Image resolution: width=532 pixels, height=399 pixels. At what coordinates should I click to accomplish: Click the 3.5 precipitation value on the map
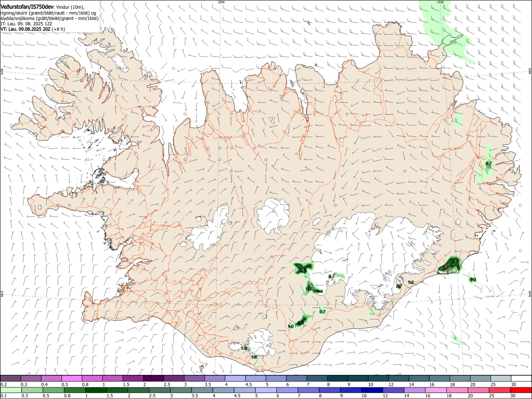[x=303, y=271]
